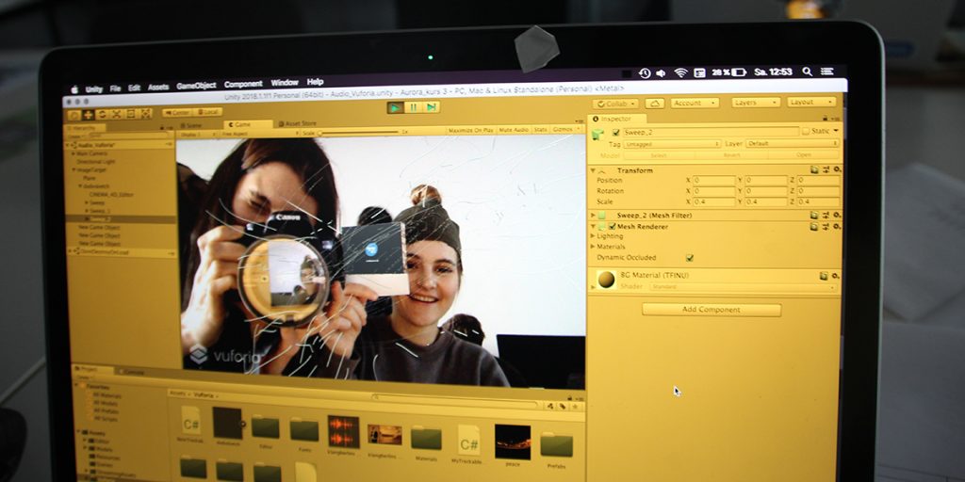Open the Layers dropdown
This screenshot has height=482, width=965.
(756, 102)
